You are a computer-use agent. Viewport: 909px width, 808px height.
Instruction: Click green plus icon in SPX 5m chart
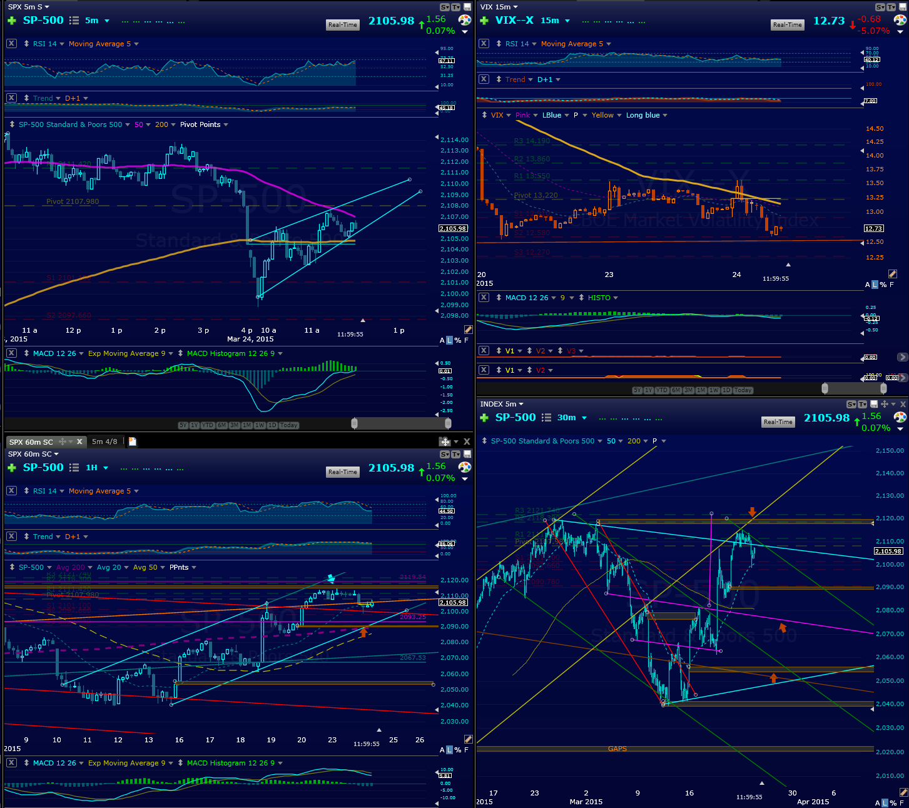pos(11,21)
